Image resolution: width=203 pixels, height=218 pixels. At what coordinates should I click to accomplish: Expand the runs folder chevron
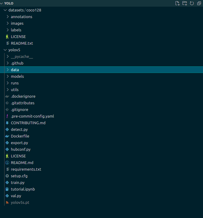[x=8, y=83]
